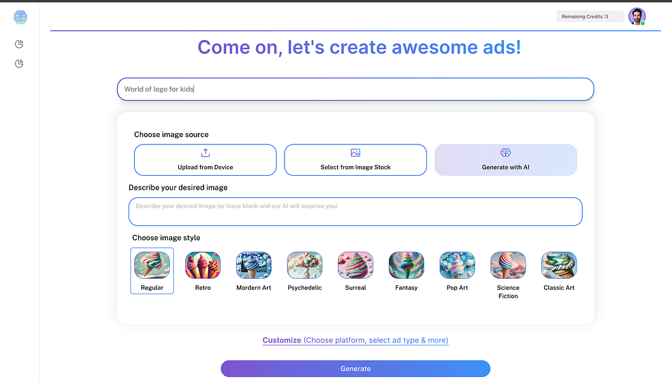Choose Generate with AI source
Viewport: 672px width, 382px height.
pyautogui.click(x=505, y=160)
